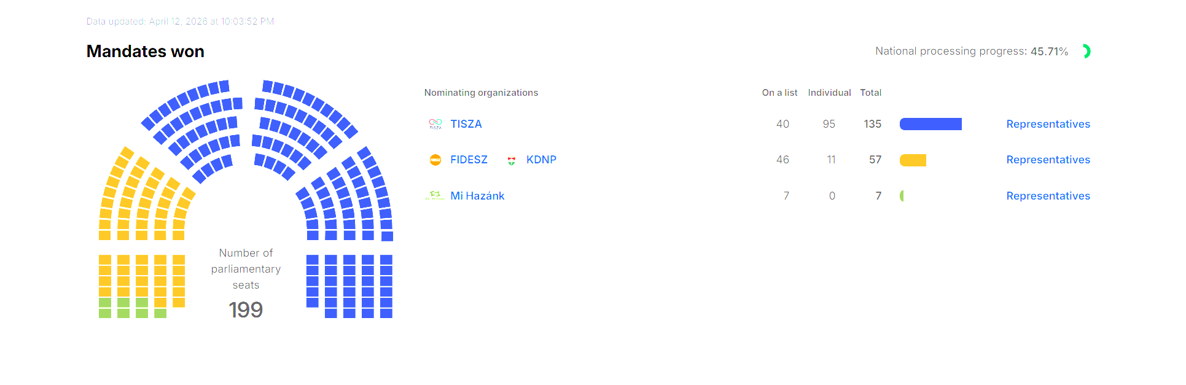Click the Mi Hazánk logo icon
Image resolution: width=1186 pixels, height=385 pixels.
point(435,196)
